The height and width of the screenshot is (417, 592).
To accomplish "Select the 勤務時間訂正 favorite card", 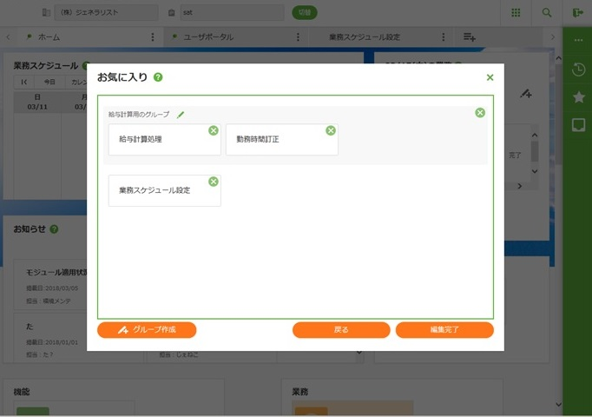I will [281, 139].
